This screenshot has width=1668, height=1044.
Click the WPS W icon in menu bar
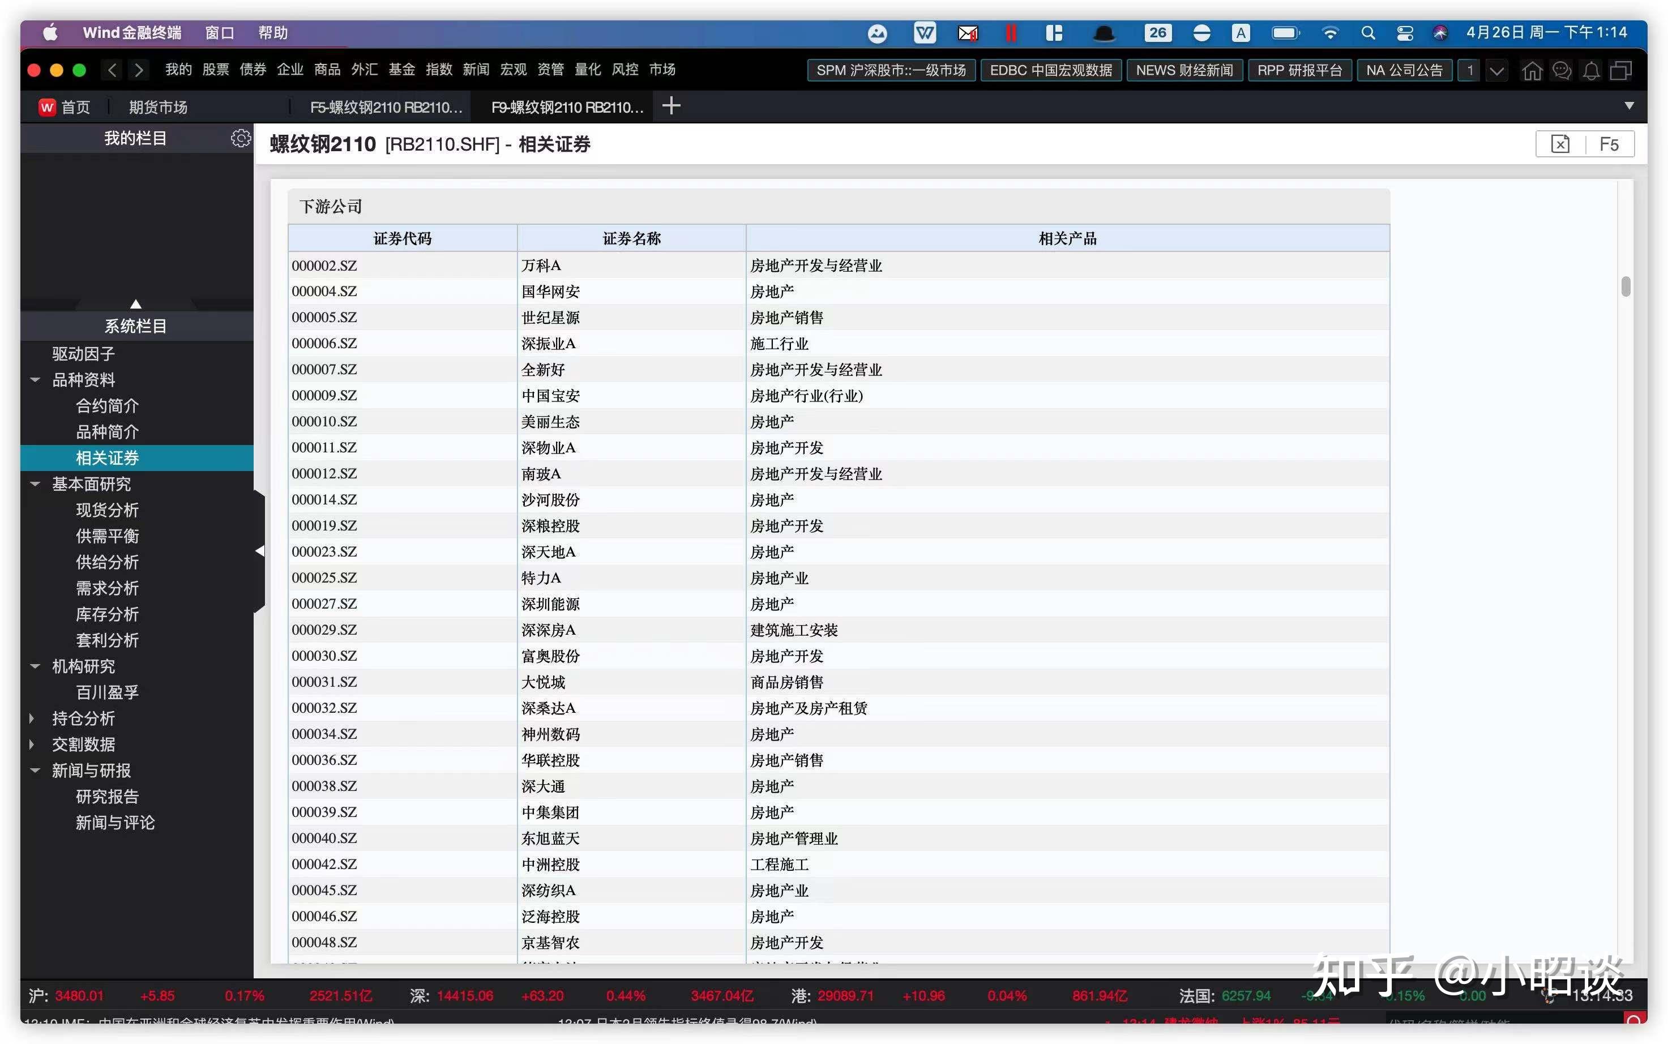click(925, 33)
